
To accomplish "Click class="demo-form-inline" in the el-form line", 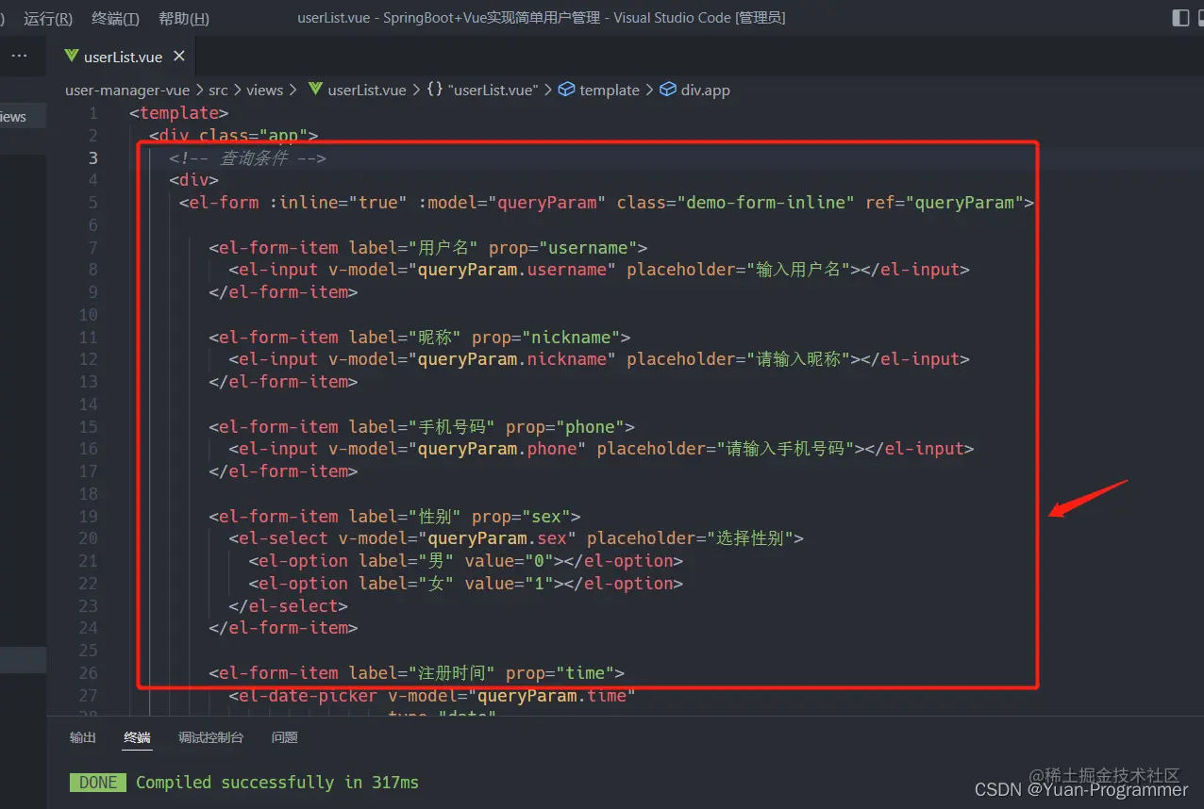I will (x=736, y=203).
